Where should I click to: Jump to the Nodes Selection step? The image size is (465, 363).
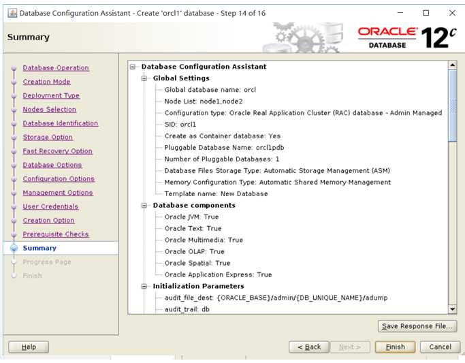pyautogui.click(x=50, y=110)
